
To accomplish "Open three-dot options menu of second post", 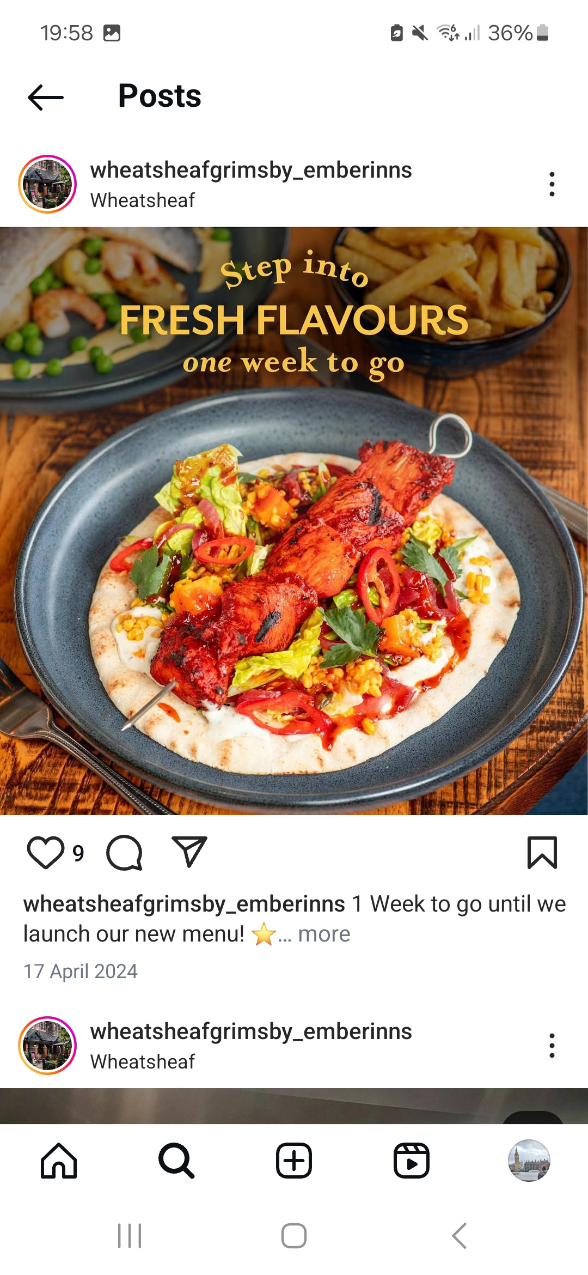I will pos(552,1046).
